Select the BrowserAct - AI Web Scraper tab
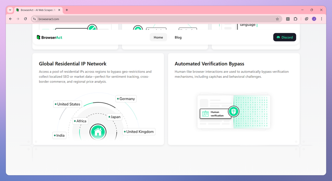Viewport: 332px width, 181px height. point(38,10)
